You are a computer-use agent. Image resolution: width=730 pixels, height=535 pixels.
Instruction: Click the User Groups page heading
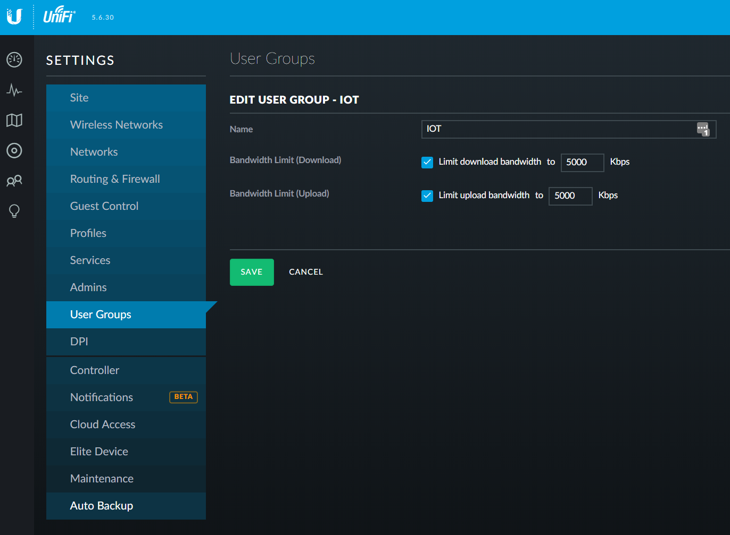[x=272, y=58]
